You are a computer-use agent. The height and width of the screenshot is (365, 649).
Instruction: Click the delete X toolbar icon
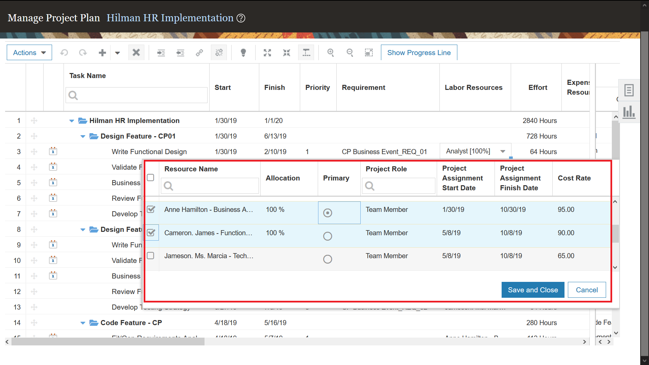(136, 53)
